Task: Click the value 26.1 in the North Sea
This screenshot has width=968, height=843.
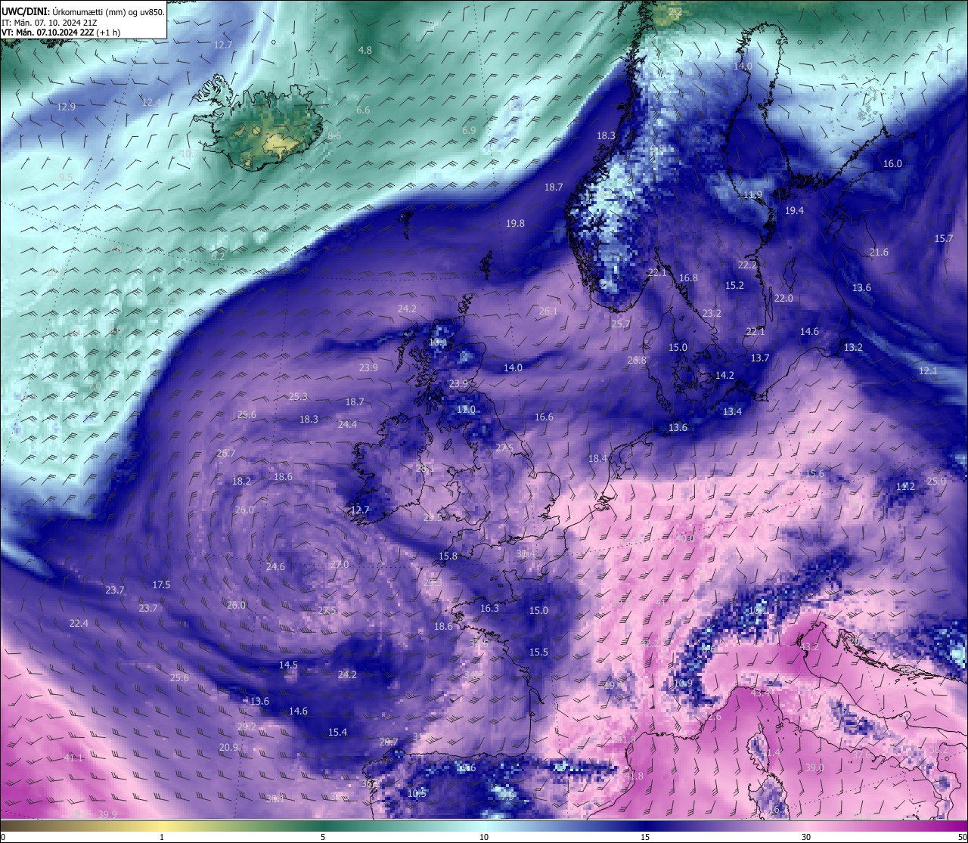Action: [x=548, y=311]
